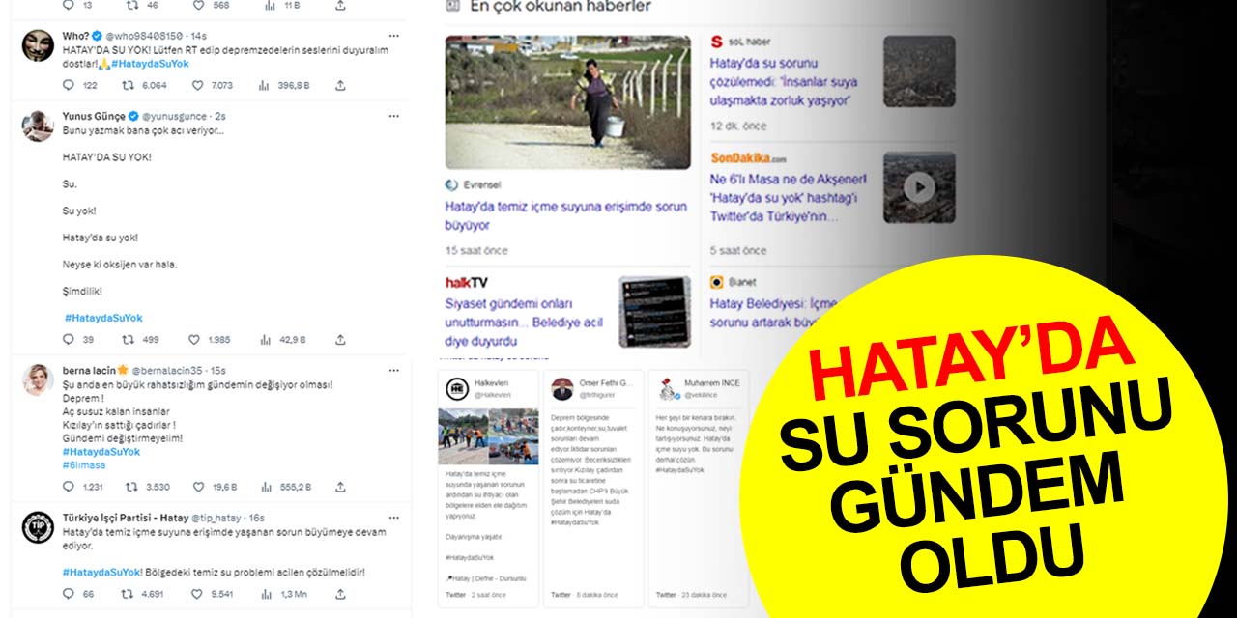Screen dimensions: 1237x618
Task: Open #HataydaSuYok hashtag in berna lacin's tweet
Action: (101, 452)
